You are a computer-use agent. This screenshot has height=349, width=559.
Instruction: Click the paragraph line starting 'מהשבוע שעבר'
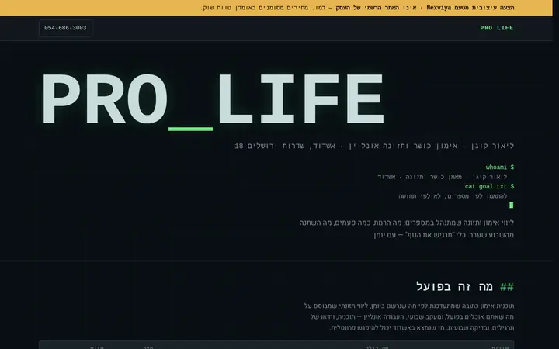443,235
